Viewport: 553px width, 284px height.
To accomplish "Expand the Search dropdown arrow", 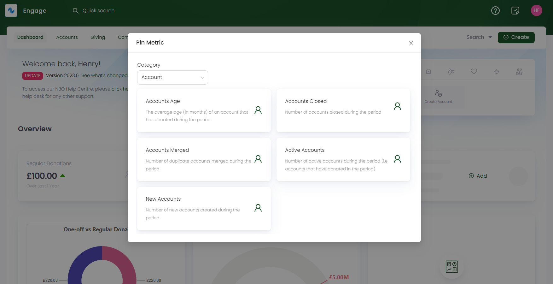I will click(490, 37).
